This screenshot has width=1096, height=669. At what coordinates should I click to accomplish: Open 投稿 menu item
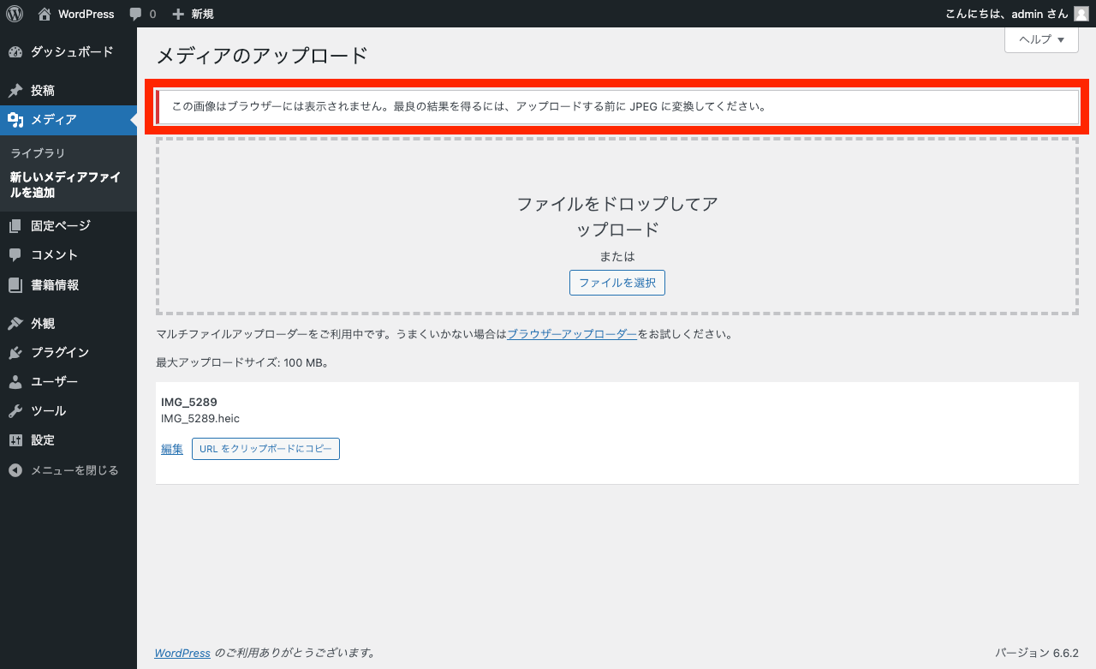[68, 91]
